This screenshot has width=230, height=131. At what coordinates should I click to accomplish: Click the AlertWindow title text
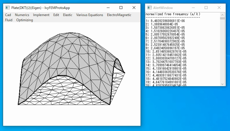pos(163,8)
